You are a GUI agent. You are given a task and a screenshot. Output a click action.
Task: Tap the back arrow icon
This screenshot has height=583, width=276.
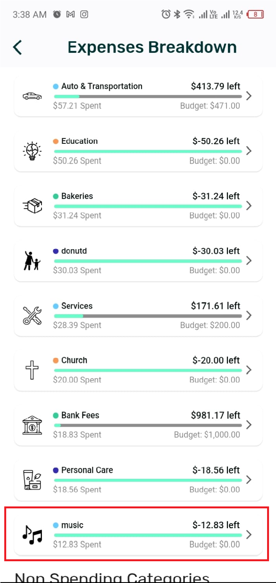17,47
